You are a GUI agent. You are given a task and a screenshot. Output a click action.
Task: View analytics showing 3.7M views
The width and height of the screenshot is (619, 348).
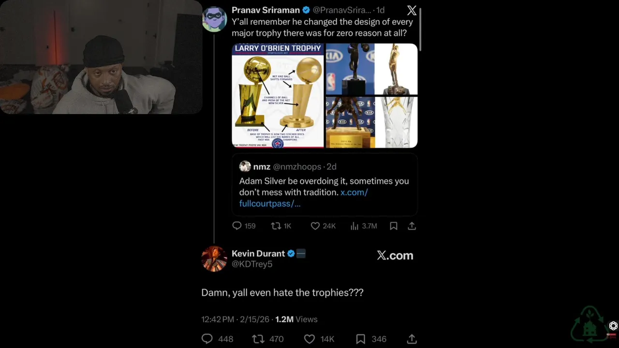click(364, 226)
